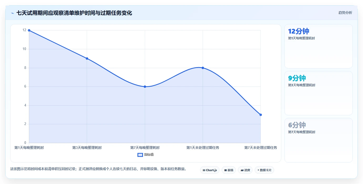Click the 第3天每晚整理耗时 caption in second card
The width and height of the screenshot is (363, 184).
tap(301, 85)
